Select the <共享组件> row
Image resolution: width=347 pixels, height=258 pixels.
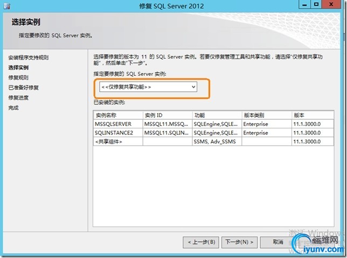pyautogui.click(x=213, y=142)
